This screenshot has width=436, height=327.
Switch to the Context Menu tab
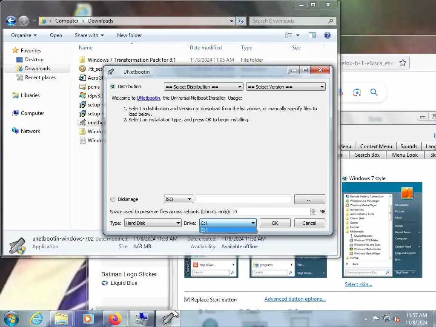tap(376, 146)
